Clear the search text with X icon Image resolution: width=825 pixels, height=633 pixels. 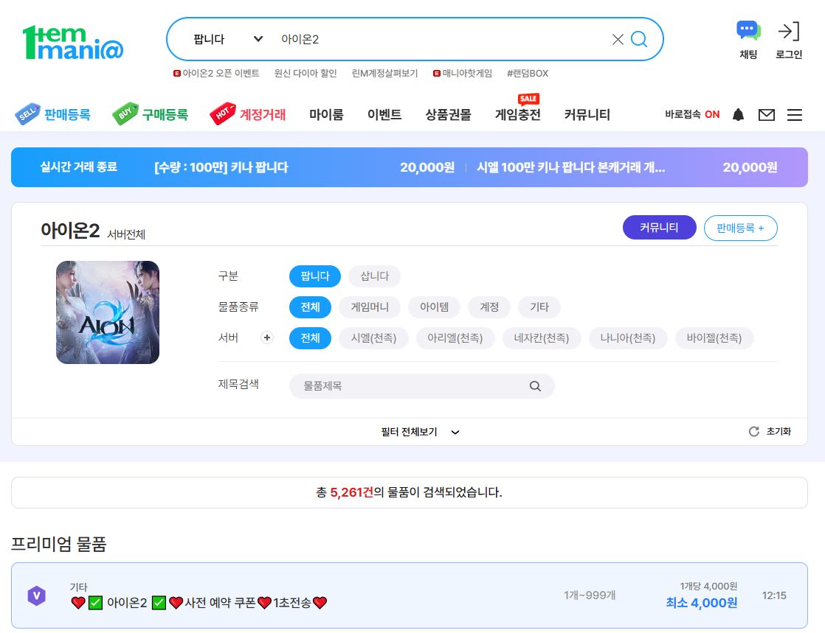pos(618,39)
